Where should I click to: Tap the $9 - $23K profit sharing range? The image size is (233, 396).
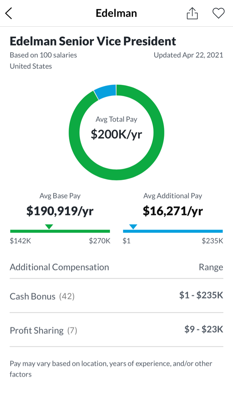point(204,329)
